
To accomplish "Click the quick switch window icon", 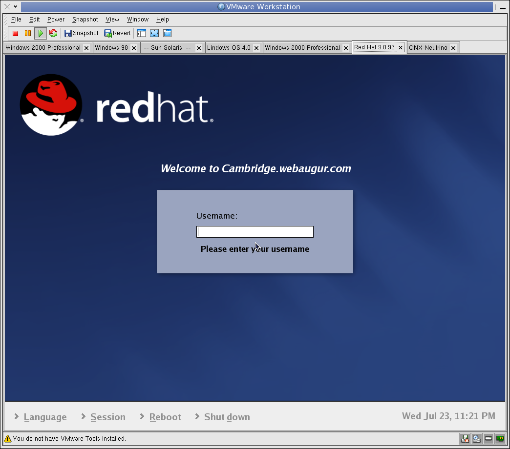I will pos(167,33).
